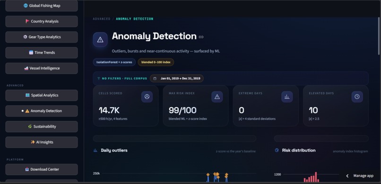This screenshot has height=184, width=381.
Task: Open the Global Fishing Map page
Action: point(42,6)
